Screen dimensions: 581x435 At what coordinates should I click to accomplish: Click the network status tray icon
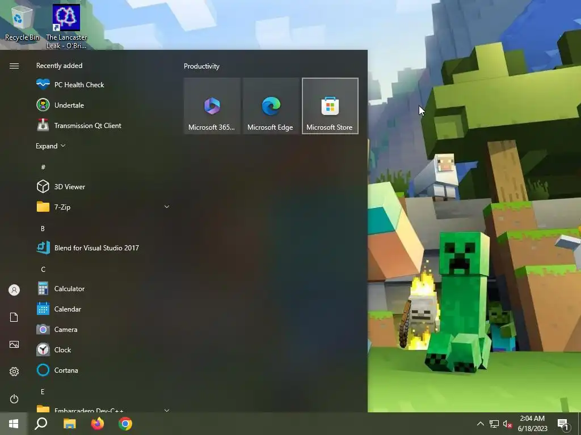point(494,424)
